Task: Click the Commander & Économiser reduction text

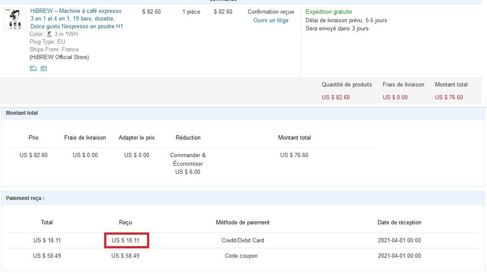Action: pyautogui.click(x=188, y=160)
